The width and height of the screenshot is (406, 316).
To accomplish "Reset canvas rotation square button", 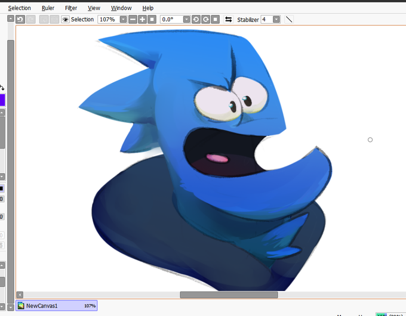I will click(215, 20).
